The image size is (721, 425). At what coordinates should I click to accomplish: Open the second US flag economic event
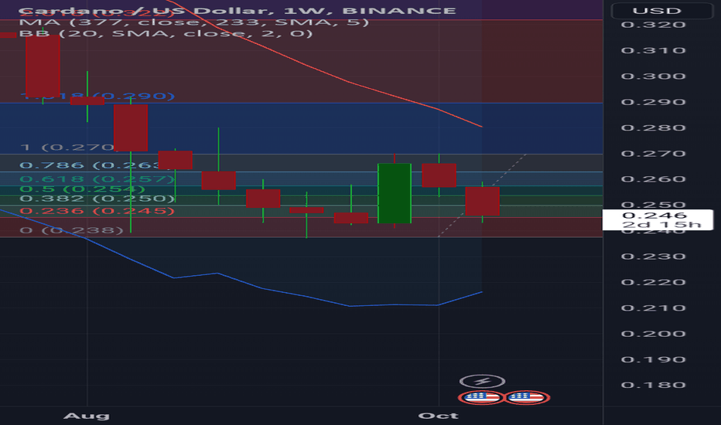527,397
